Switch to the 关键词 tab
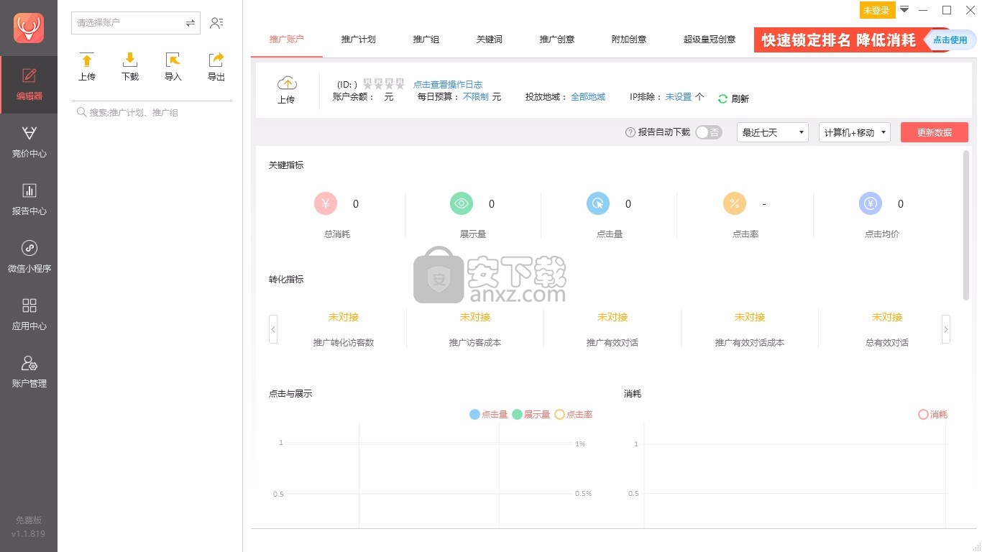 490,40
